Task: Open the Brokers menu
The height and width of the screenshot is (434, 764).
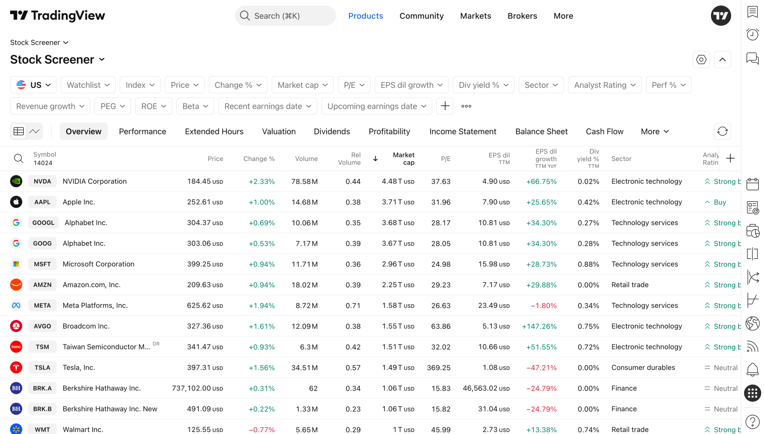Action: [x=522, y=16]
